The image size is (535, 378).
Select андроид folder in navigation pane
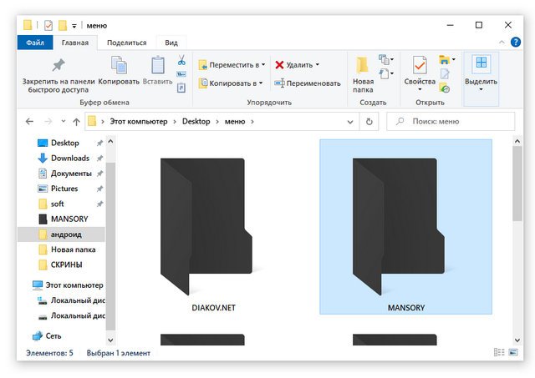(61, 234)
